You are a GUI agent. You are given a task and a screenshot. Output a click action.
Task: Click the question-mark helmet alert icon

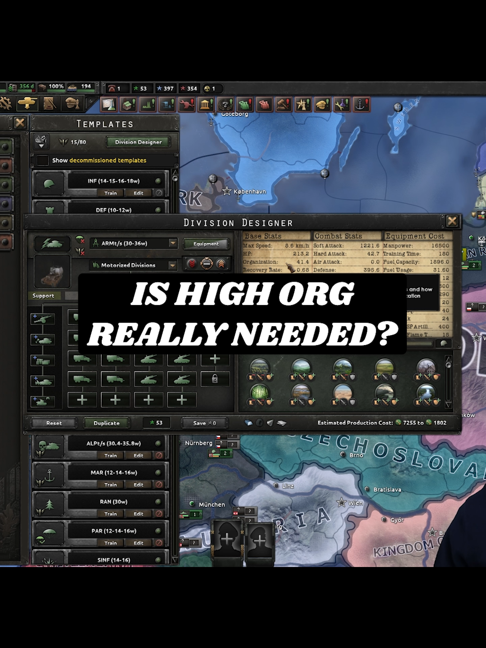click(x=225, y=104)
